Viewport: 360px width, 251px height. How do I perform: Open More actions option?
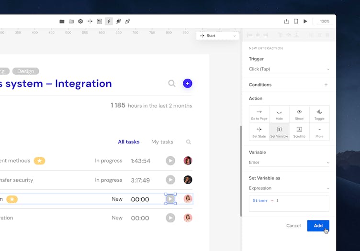[x=319, y=132]
